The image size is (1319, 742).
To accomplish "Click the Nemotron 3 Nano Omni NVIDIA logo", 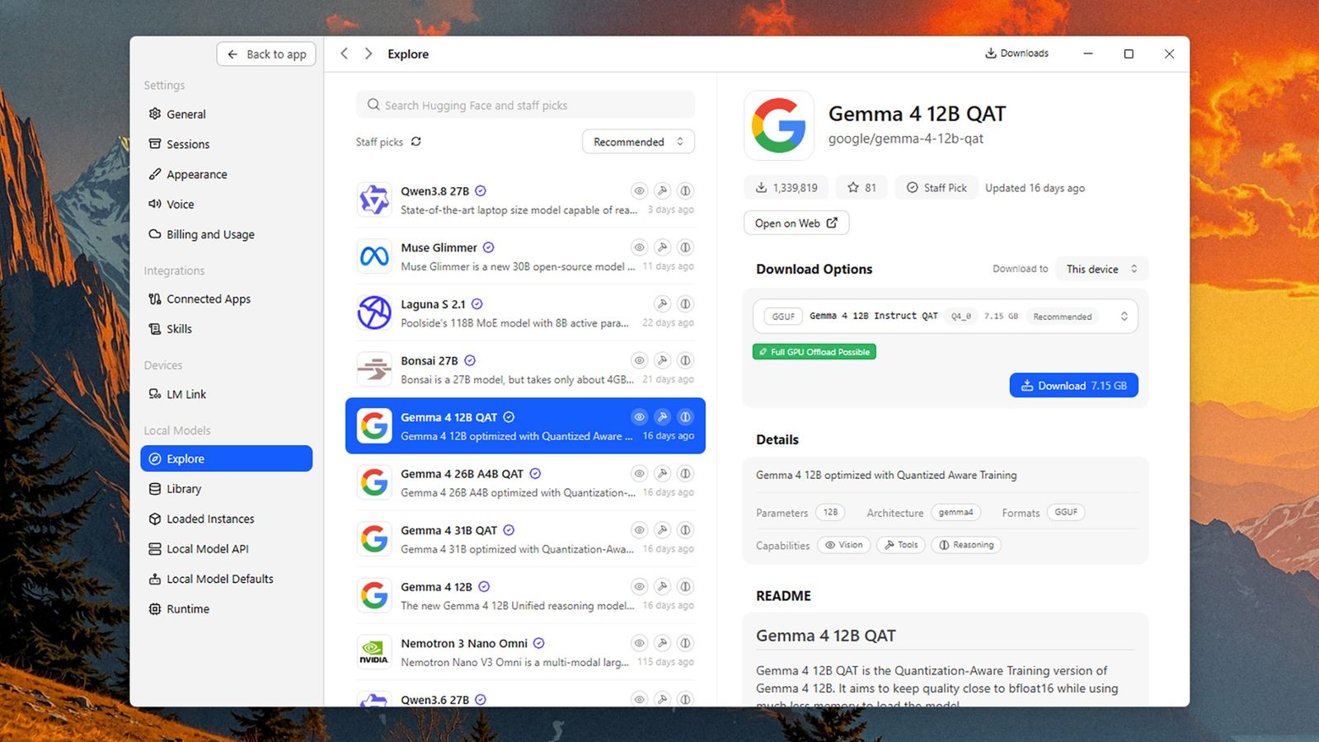I will click(x=374, y=652).
